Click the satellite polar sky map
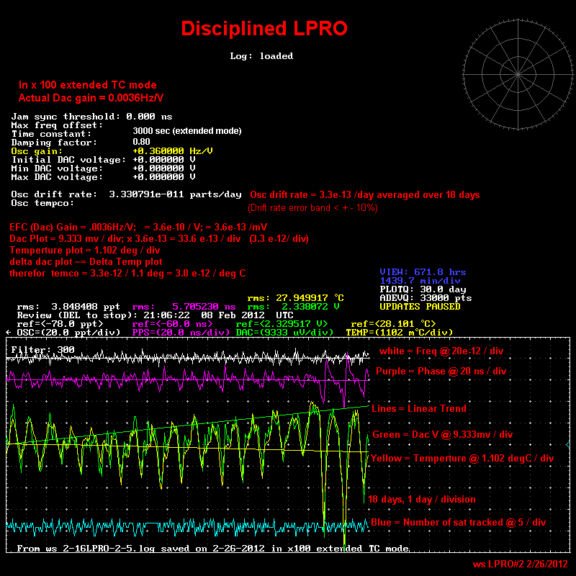 tap(518, 75)
